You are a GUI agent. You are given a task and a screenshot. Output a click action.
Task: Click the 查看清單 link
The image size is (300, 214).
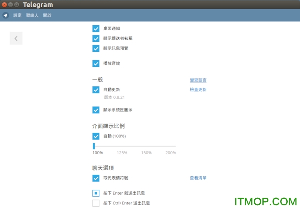pyautogui.click(x=198, y=178)
